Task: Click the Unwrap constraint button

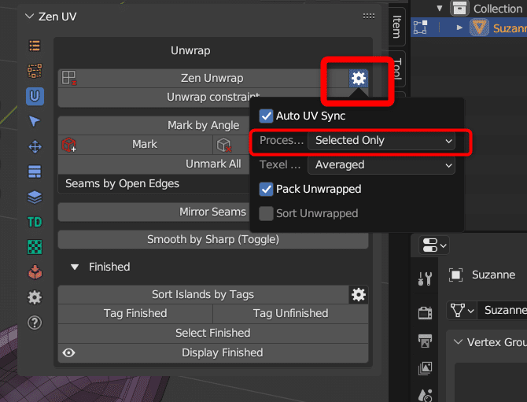Action: (213, 98)
